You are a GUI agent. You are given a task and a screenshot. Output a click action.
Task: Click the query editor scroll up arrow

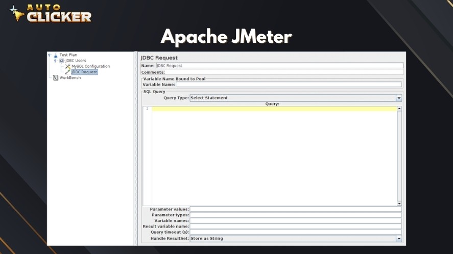pos(399,109)
